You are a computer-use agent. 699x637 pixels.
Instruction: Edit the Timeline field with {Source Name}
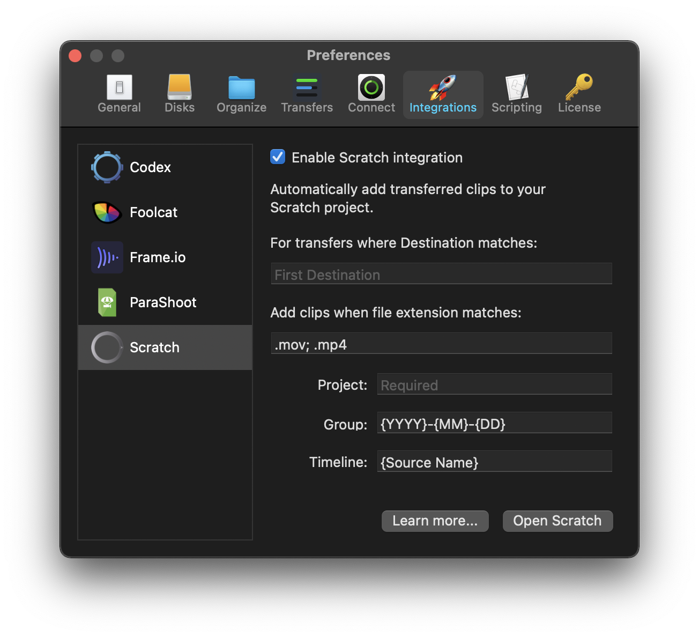coord(494,461)
